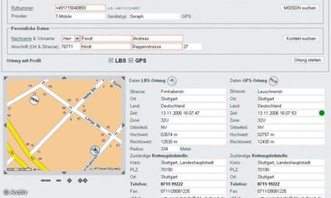Viewport: 331px width, 198px height.
Task: Start positioning with Ortung starten
Action: 307,60
